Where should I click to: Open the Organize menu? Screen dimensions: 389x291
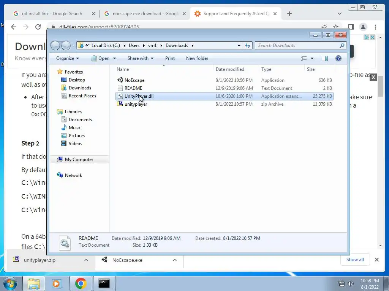[68, 58]
